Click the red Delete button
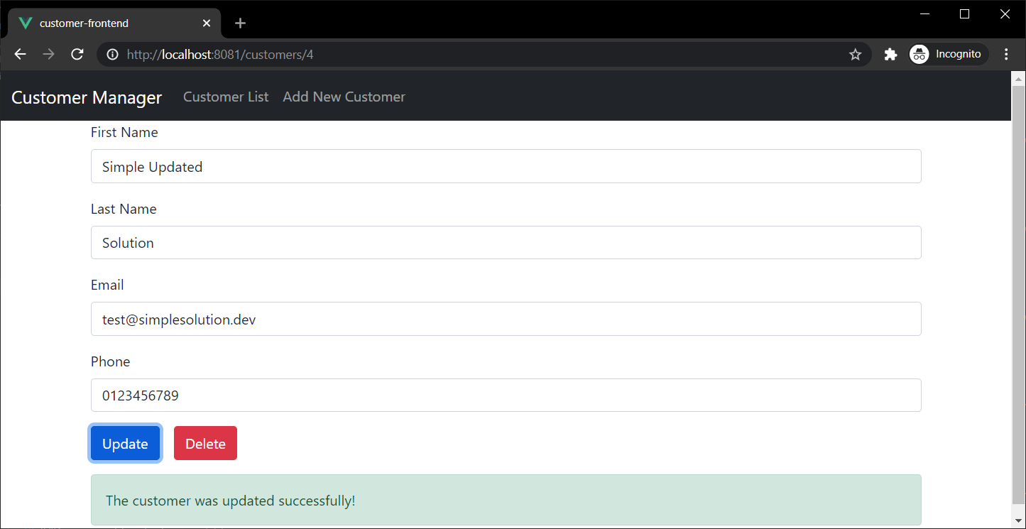The width and height of the screenshot is (1026, 529). (x=205, y=443)
